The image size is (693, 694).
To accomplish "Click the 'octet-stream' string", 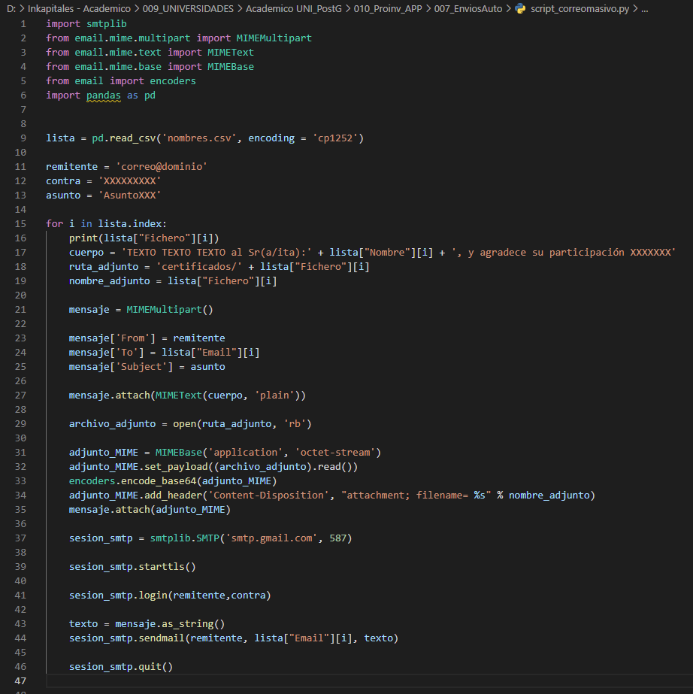I will coord(335,453).
